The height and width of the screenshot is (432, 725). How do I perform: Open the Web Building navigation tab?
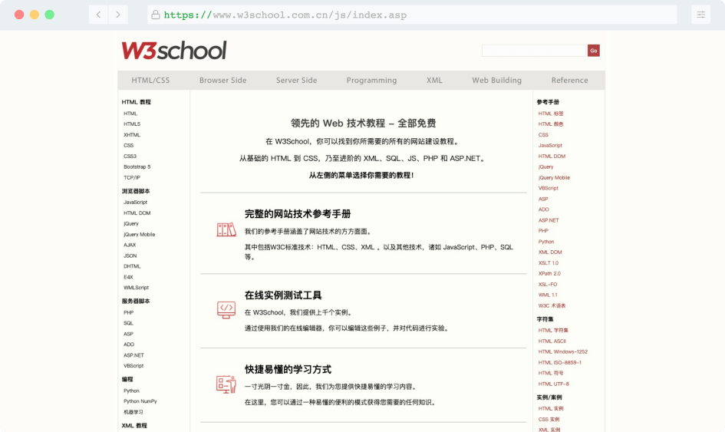[497, 80]
